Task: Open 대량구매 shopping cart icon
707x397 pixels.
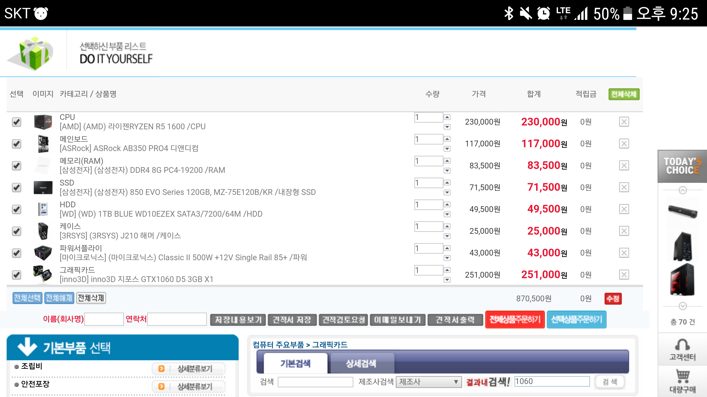Action: 682,382
